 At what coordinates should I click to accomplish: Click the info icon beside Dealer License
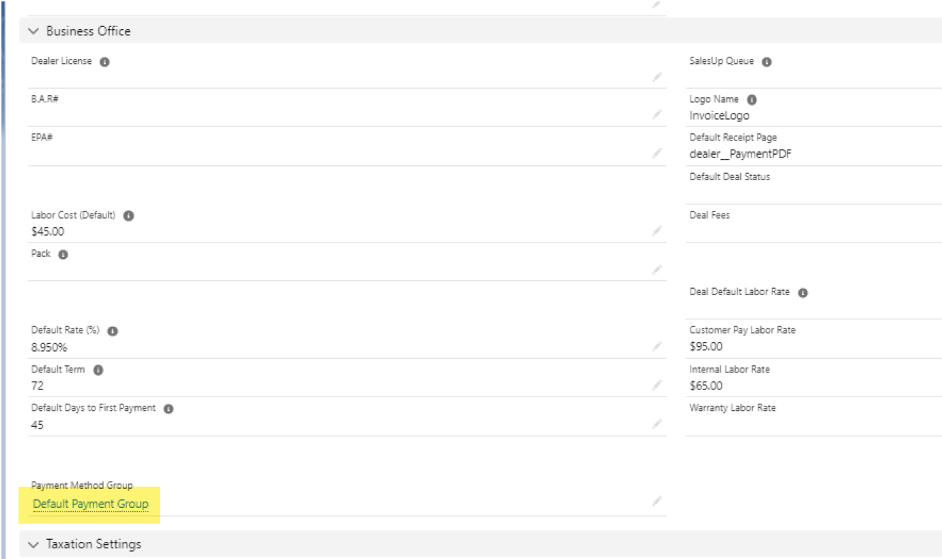104,62
